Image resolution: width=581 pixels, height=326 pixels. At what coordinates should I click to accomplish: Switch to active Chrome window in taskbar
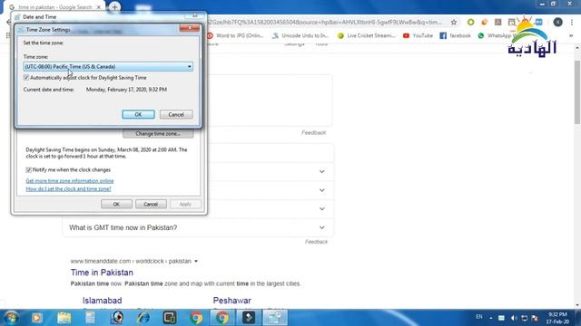coord(222,318)
